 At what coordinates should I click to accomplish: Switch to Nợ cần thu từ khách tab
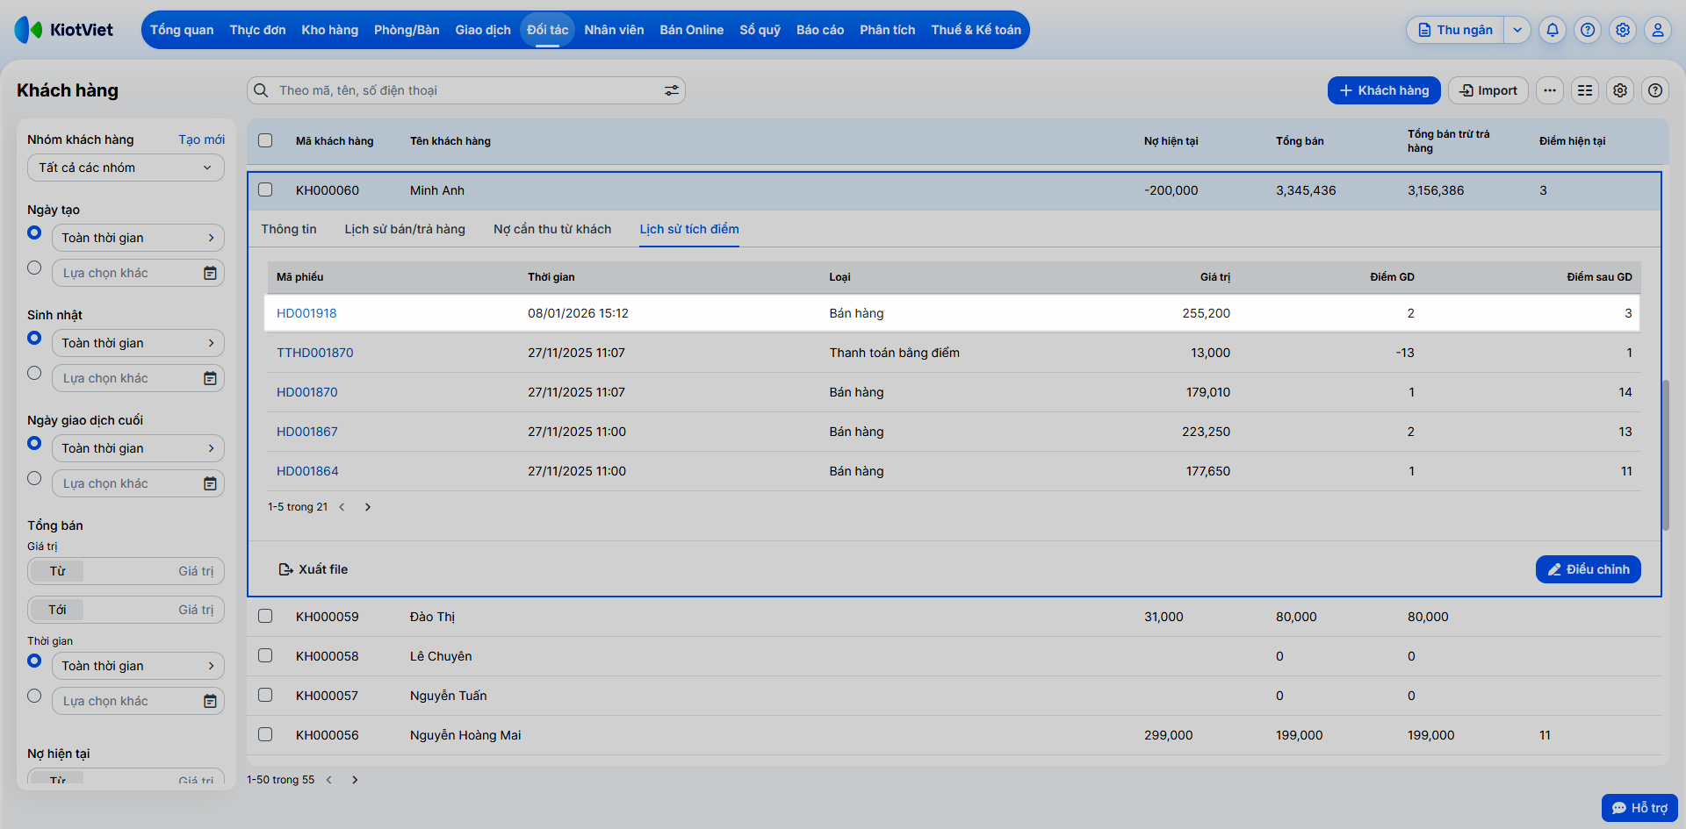(x=552, y=229)
